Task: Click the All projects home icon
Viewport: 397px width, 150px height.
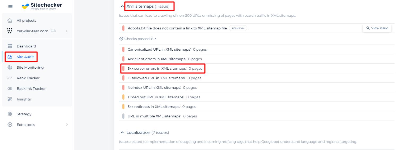Action: click(10, 20)
